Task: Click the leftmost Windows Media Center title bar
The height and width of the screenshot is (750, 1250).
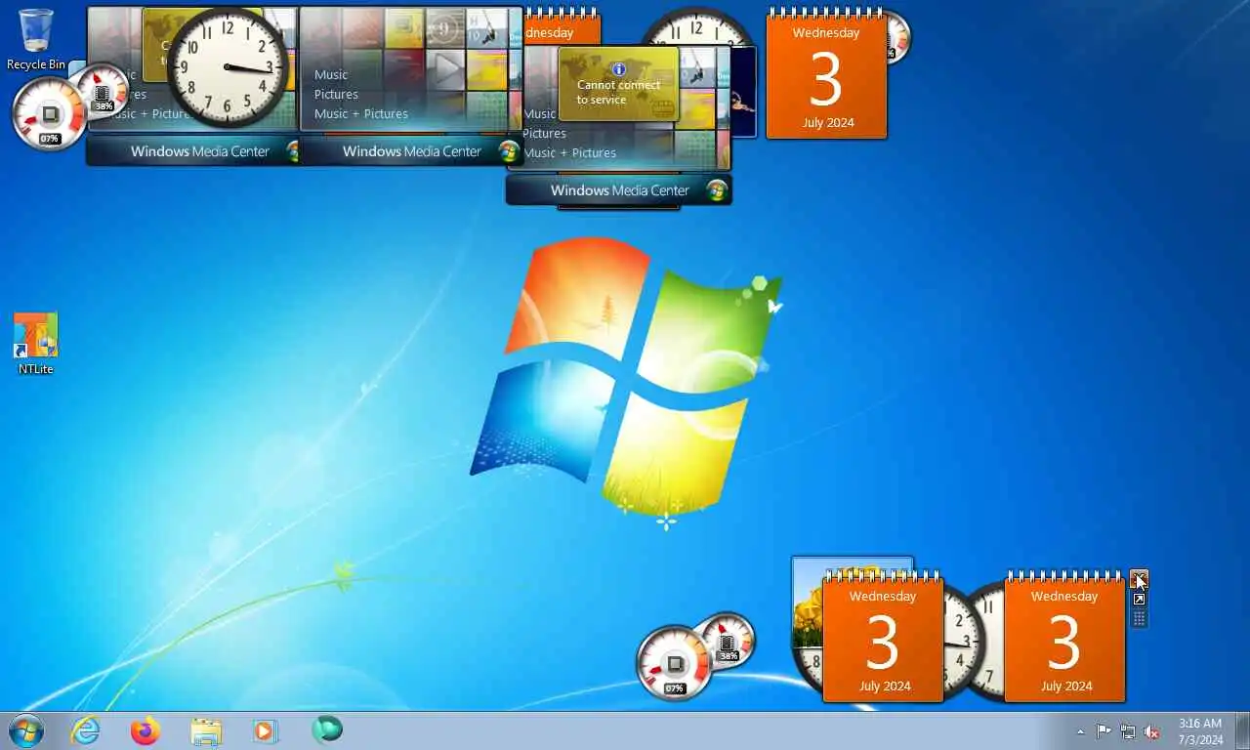Action: tap(193, 151)
